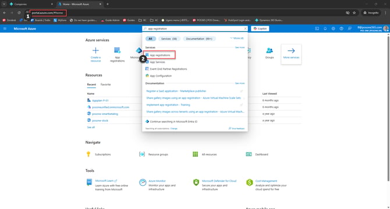Viewport: 390px width, 209px height.
Task: Click the browser address bar
Action: coord(48,13)
